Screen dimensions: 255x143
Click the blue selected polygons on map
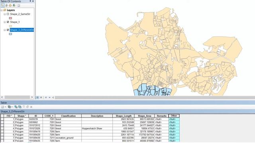[x=153, y=90]
